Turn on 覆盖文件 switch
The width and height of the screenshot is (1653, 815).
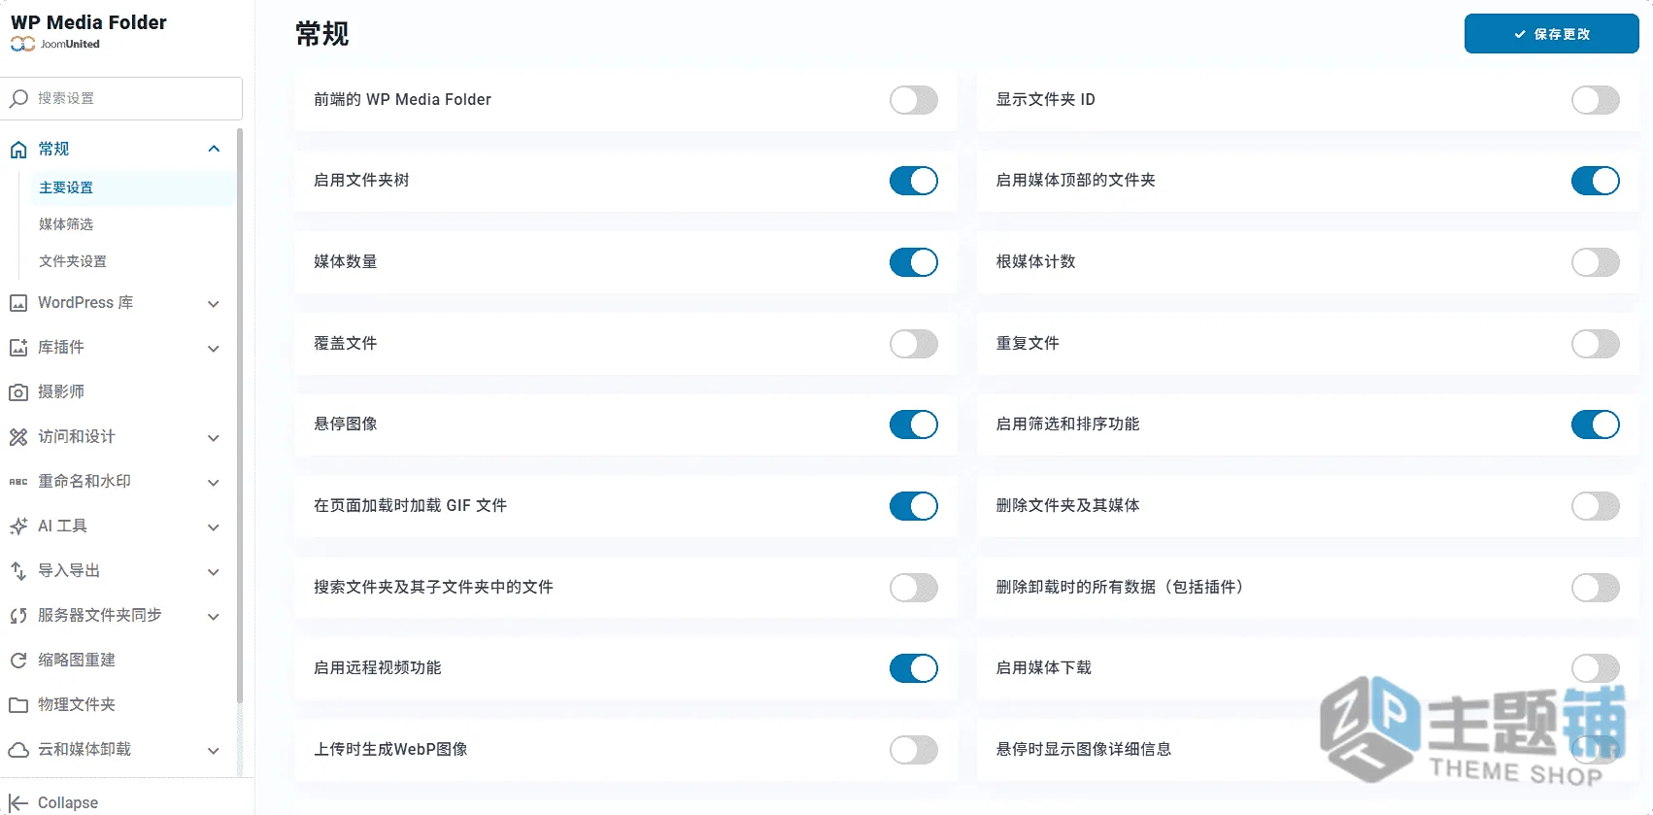[x=914, y=344]
